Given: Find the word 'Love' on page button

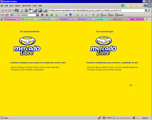Looking at the screenshot, I should (x=104, y=15).
